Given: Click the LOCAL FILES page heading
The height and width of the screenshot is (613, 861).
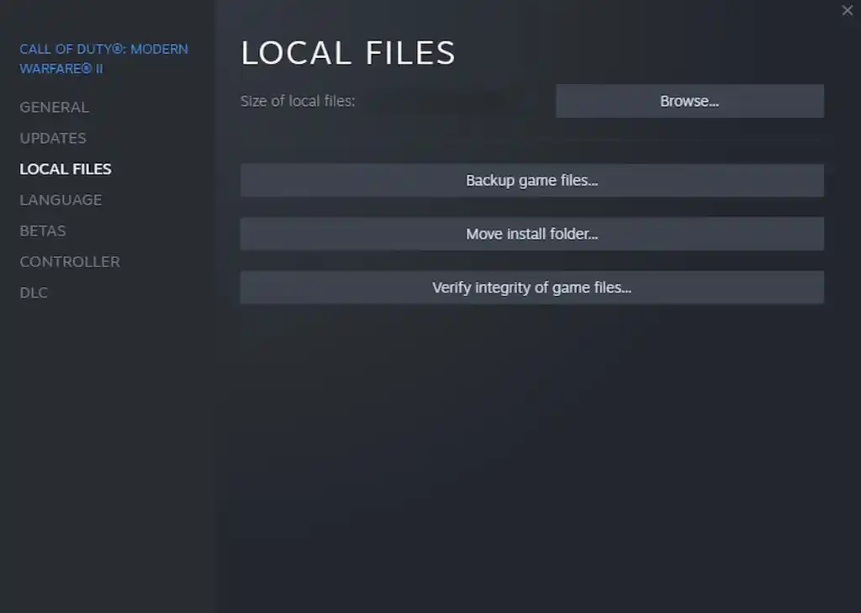Looking at the screenshot, I should click(348, 53).
